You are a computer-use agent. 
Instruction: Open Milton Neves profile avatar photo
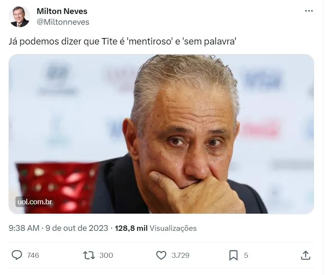(x=19, y=17)
